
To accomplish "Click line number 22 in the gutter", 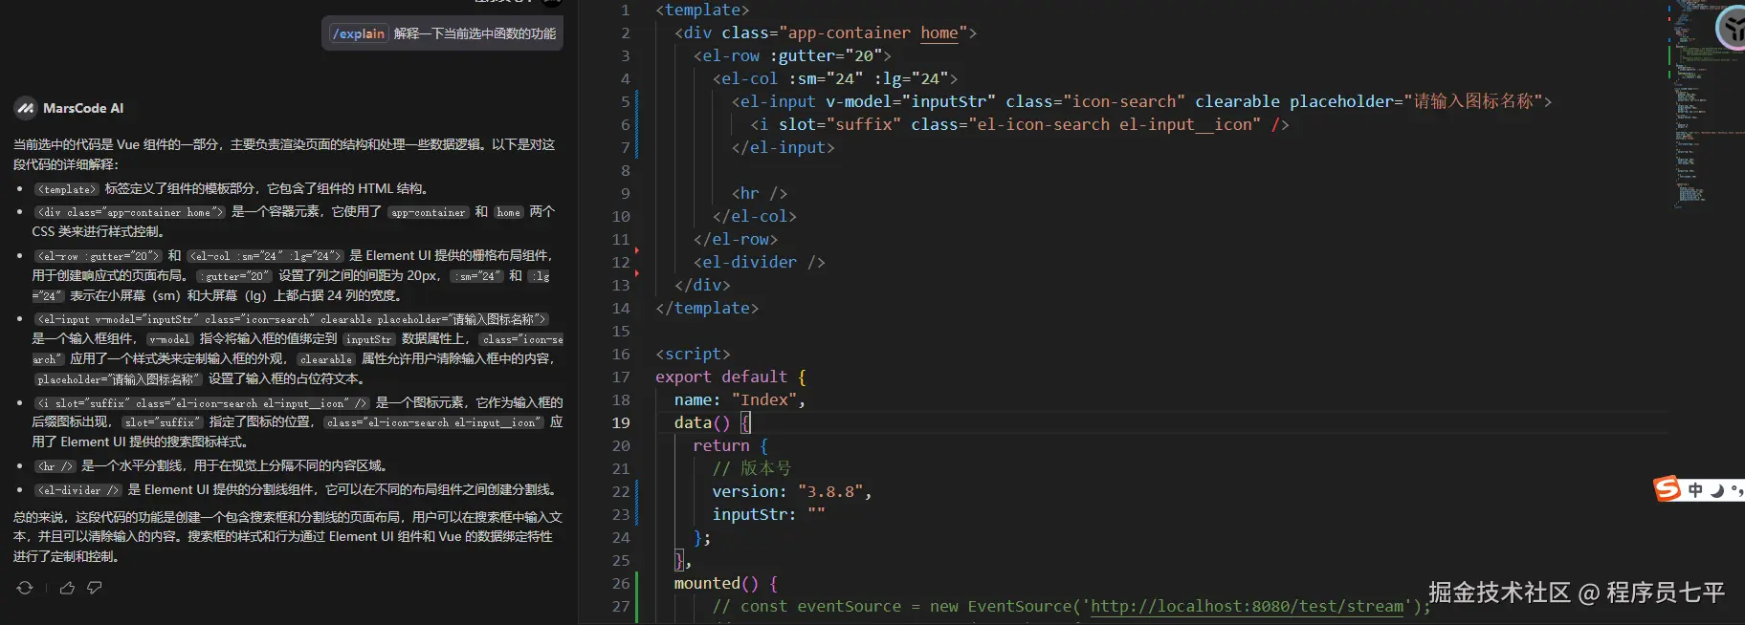I will coord(621,491).
